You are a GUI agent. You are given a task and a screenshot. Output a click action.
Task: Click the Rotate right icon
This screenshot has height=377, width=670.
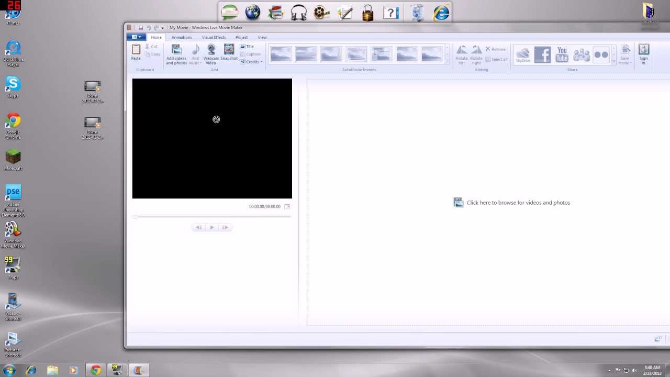[476, 50]
